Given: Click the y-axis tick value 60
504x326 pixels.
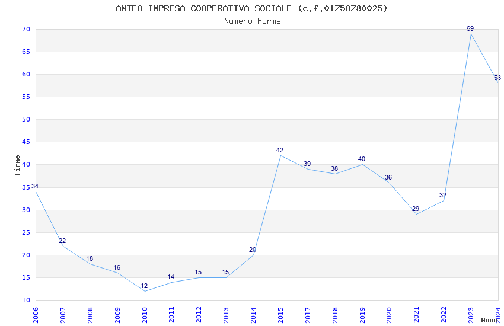Looking at the screenshot, I should point(26,74).
